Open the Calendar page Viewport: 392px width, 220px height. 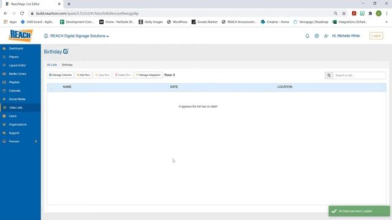coord(20,91)
